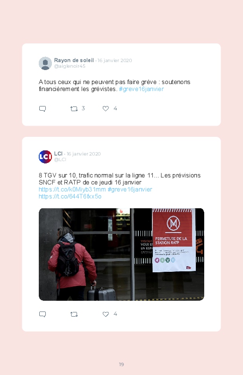Click reply icon on LCI tweet
This screenshot has height=375, width=243.
[x=43, y=314]
